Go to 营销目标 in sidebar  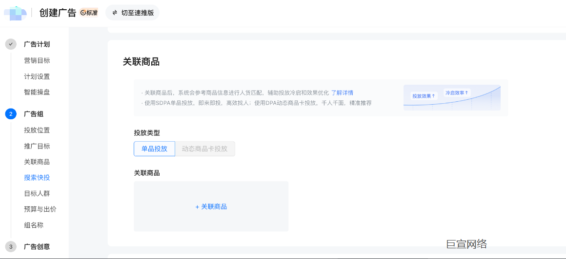(x=37, y=60)
